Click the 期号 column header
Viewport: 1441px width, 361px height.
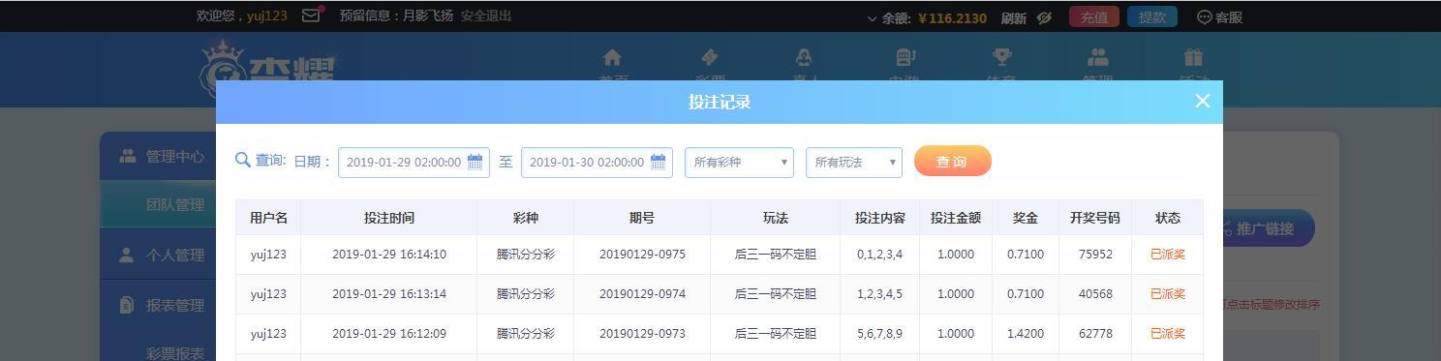(x=642, y=218)
